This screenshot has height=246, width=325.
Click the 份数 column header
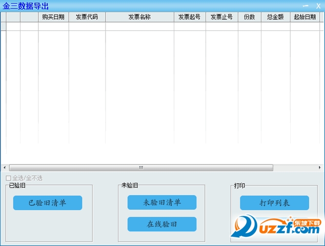(250, 17)
